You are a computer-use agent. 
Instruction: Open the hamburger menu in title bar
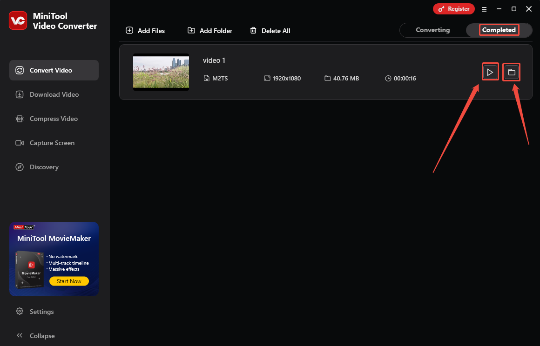click(484, 9)
